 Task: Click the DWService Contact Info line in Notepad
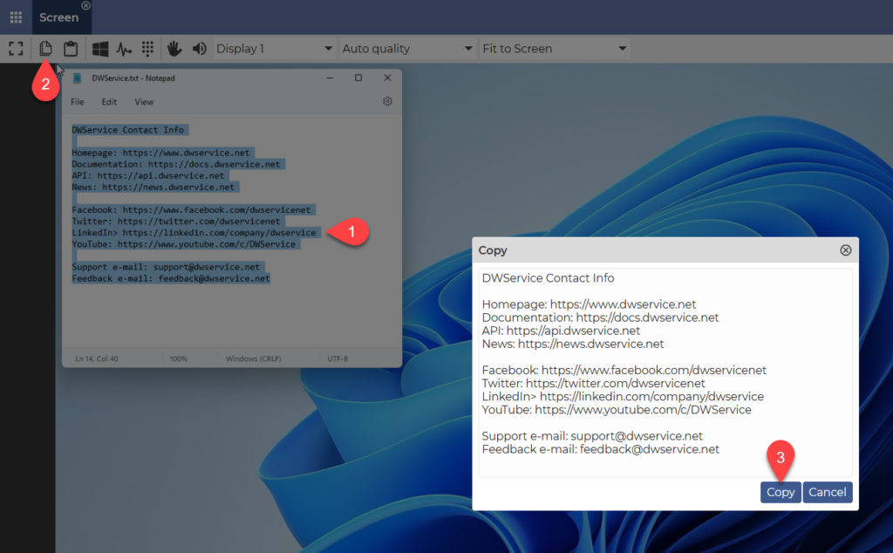[127, 130]
